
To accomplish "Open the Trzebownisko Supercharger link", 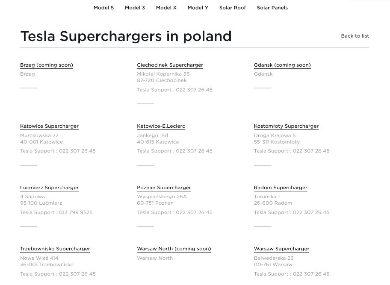I will click(55, 249).
